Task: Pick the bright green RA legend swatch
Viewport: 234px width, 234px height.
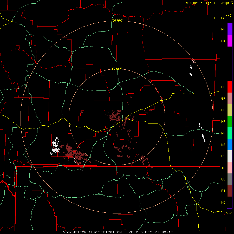Action: 230,133
